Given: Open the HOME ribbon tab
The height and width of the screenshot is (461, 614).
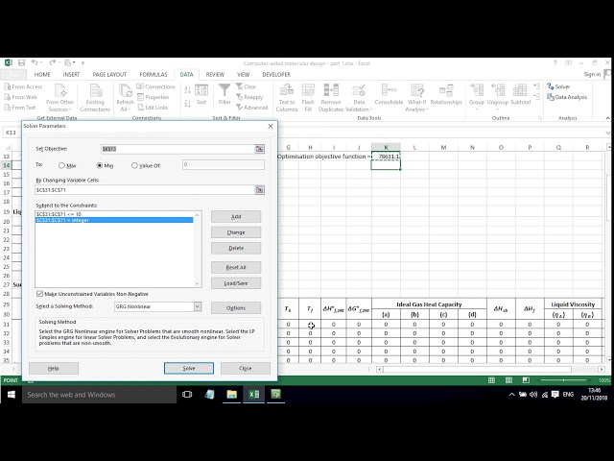Looking at the screenshot, I should pyautogui.click(x=42, y=75).
